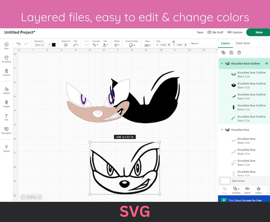Select the outline layer with black oval thumbnail

[244, 86]
